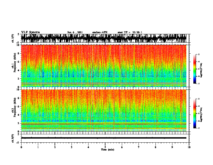Screen dimensions: 213x165
Task: Click the "-3" label on ch.1 color bar
Action: click(x=198, y=54)
